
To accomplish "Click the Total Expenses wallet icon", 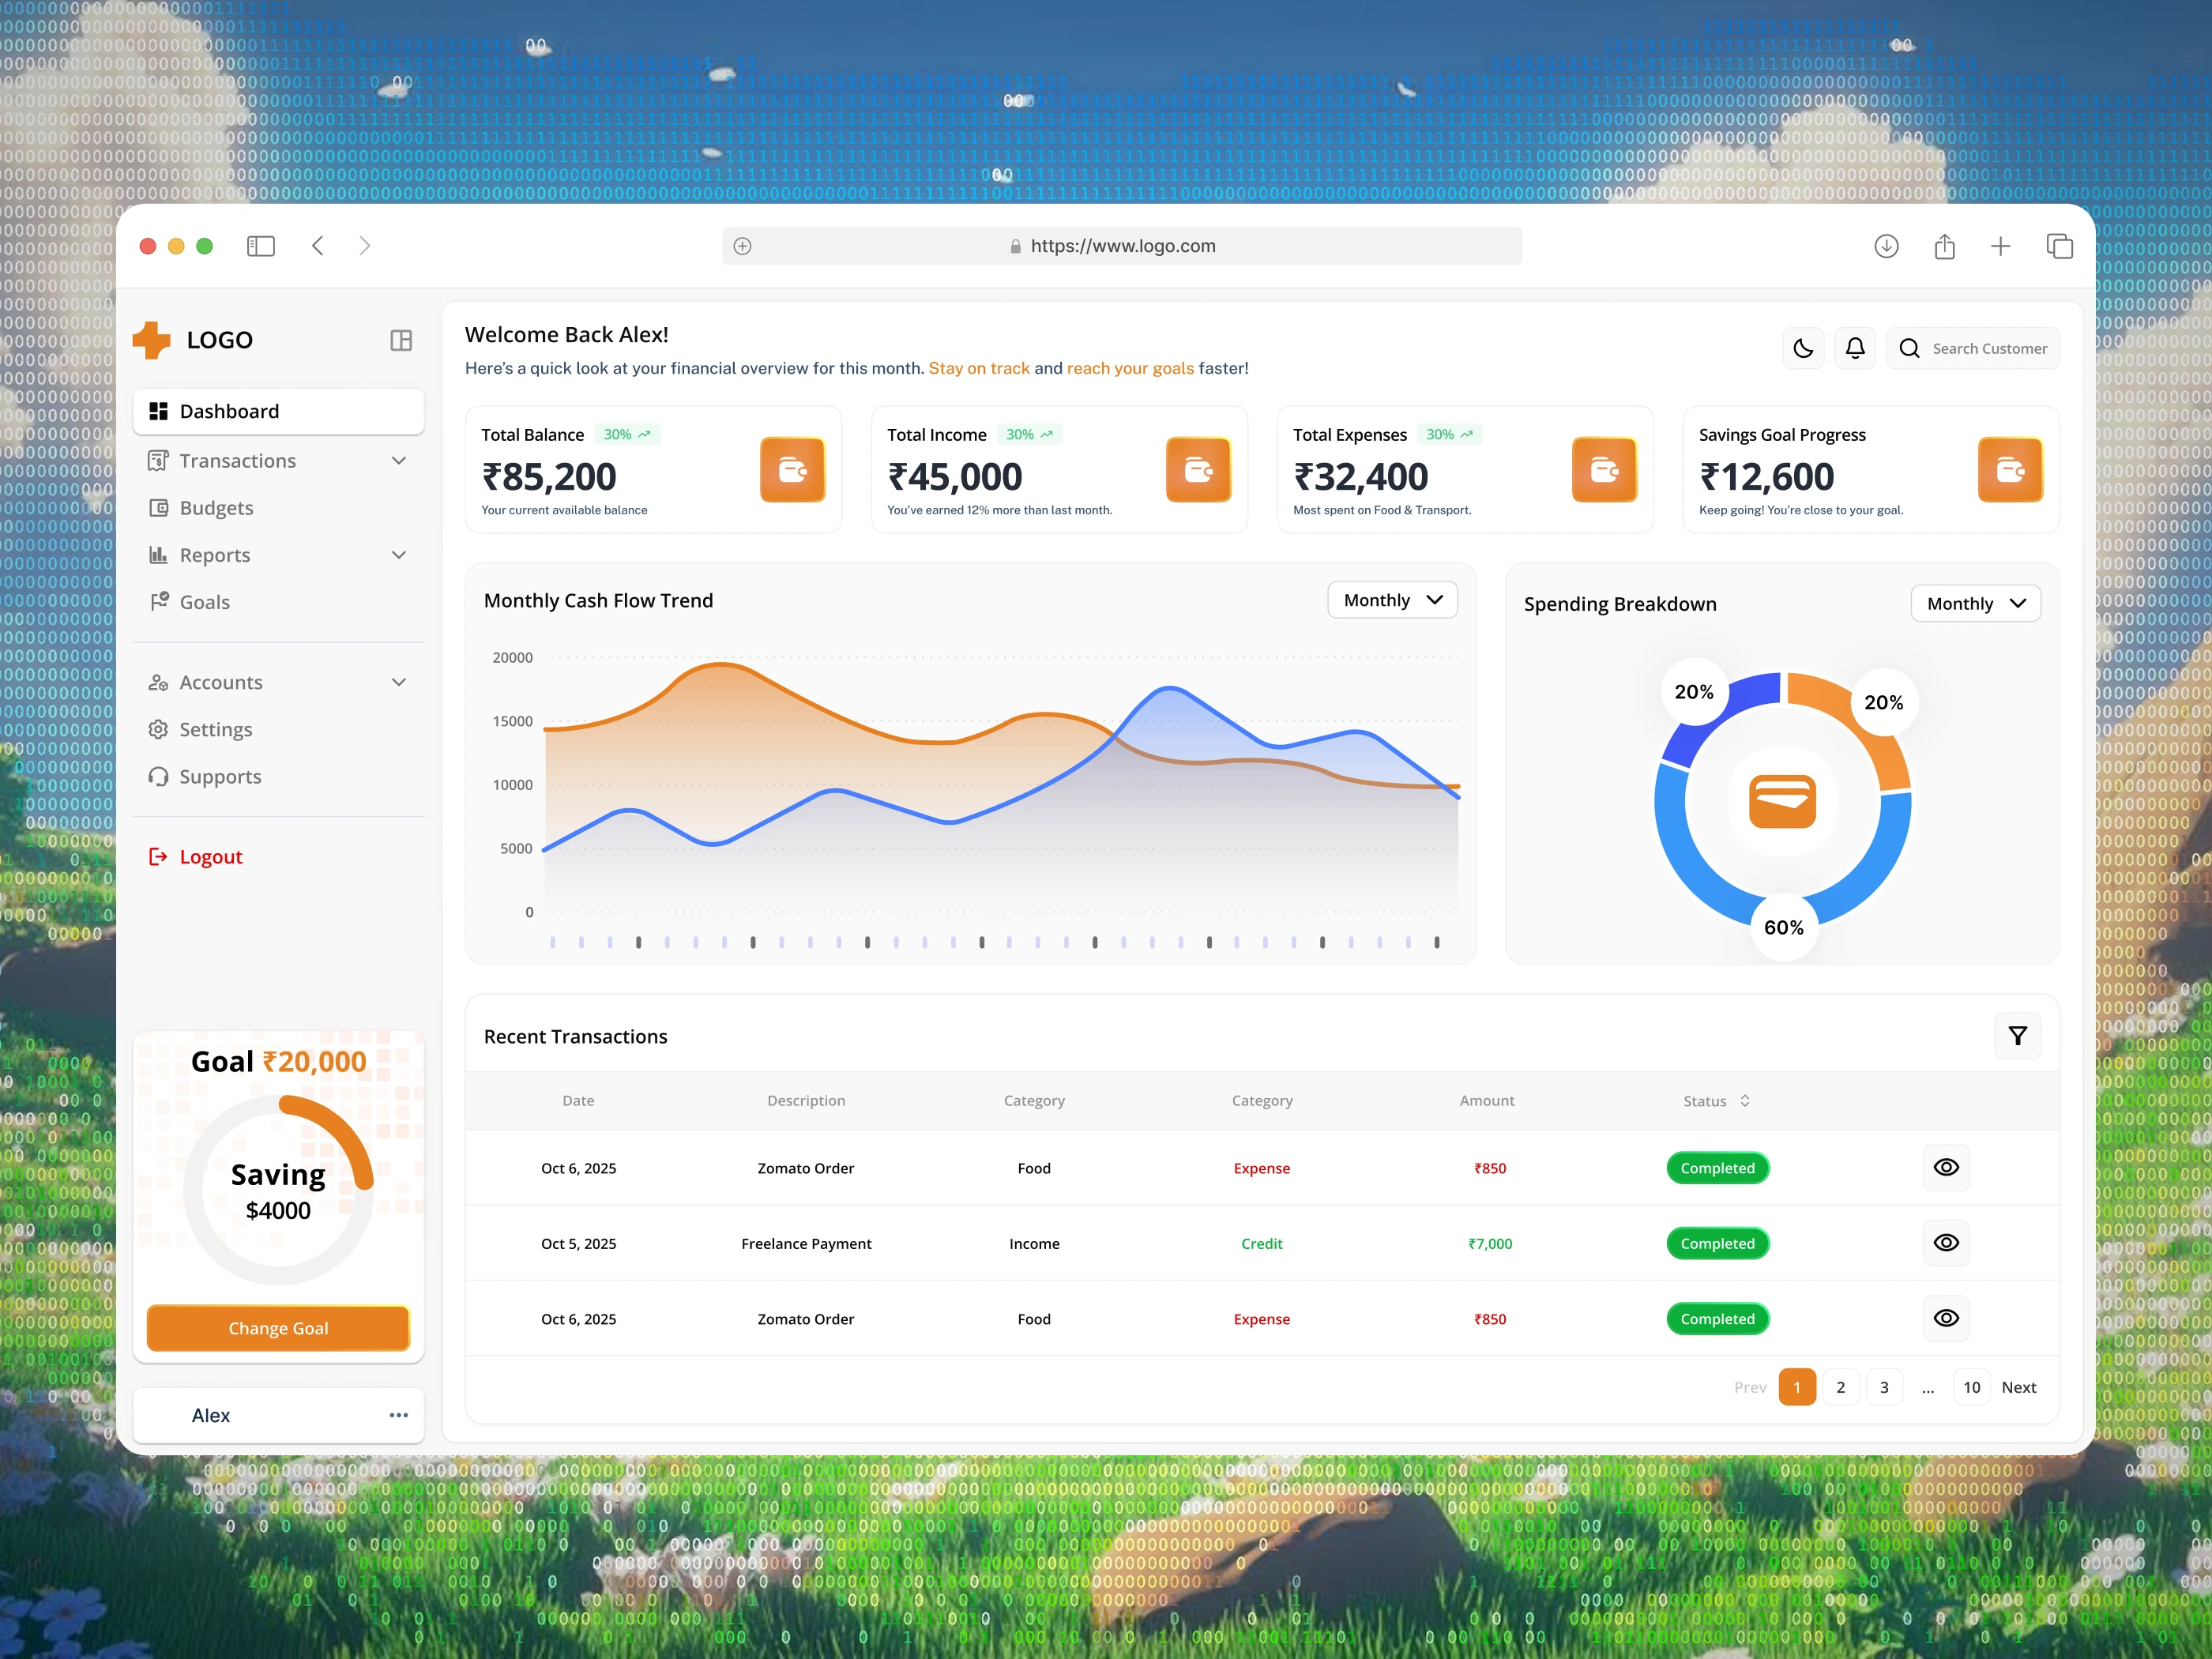I will point(1604,469).
